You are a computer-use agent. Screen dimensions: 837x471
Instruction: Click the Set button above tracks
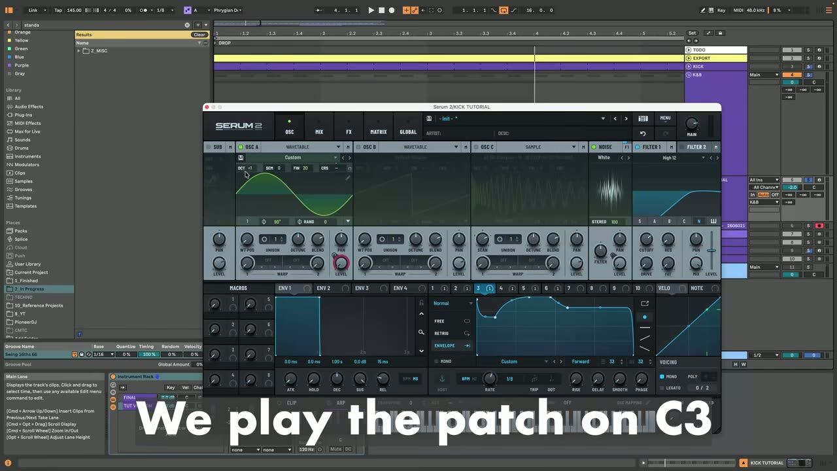tap(692, 33)
